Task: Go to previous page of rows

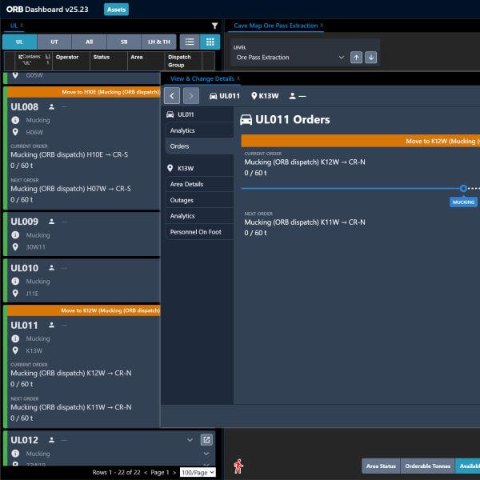Action: (146, 472)
